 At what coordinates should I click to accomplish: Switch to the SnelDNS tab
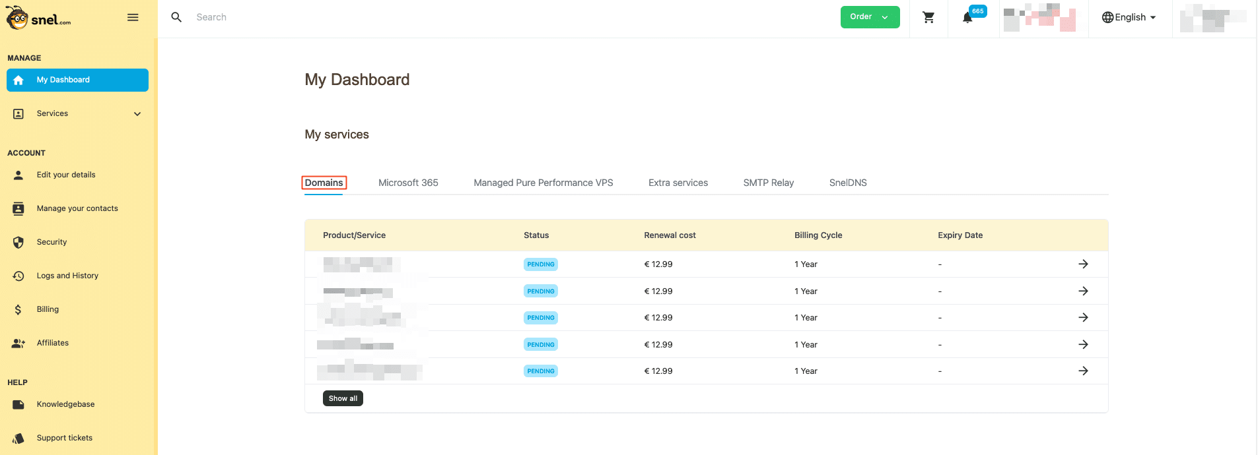point(848,183)
